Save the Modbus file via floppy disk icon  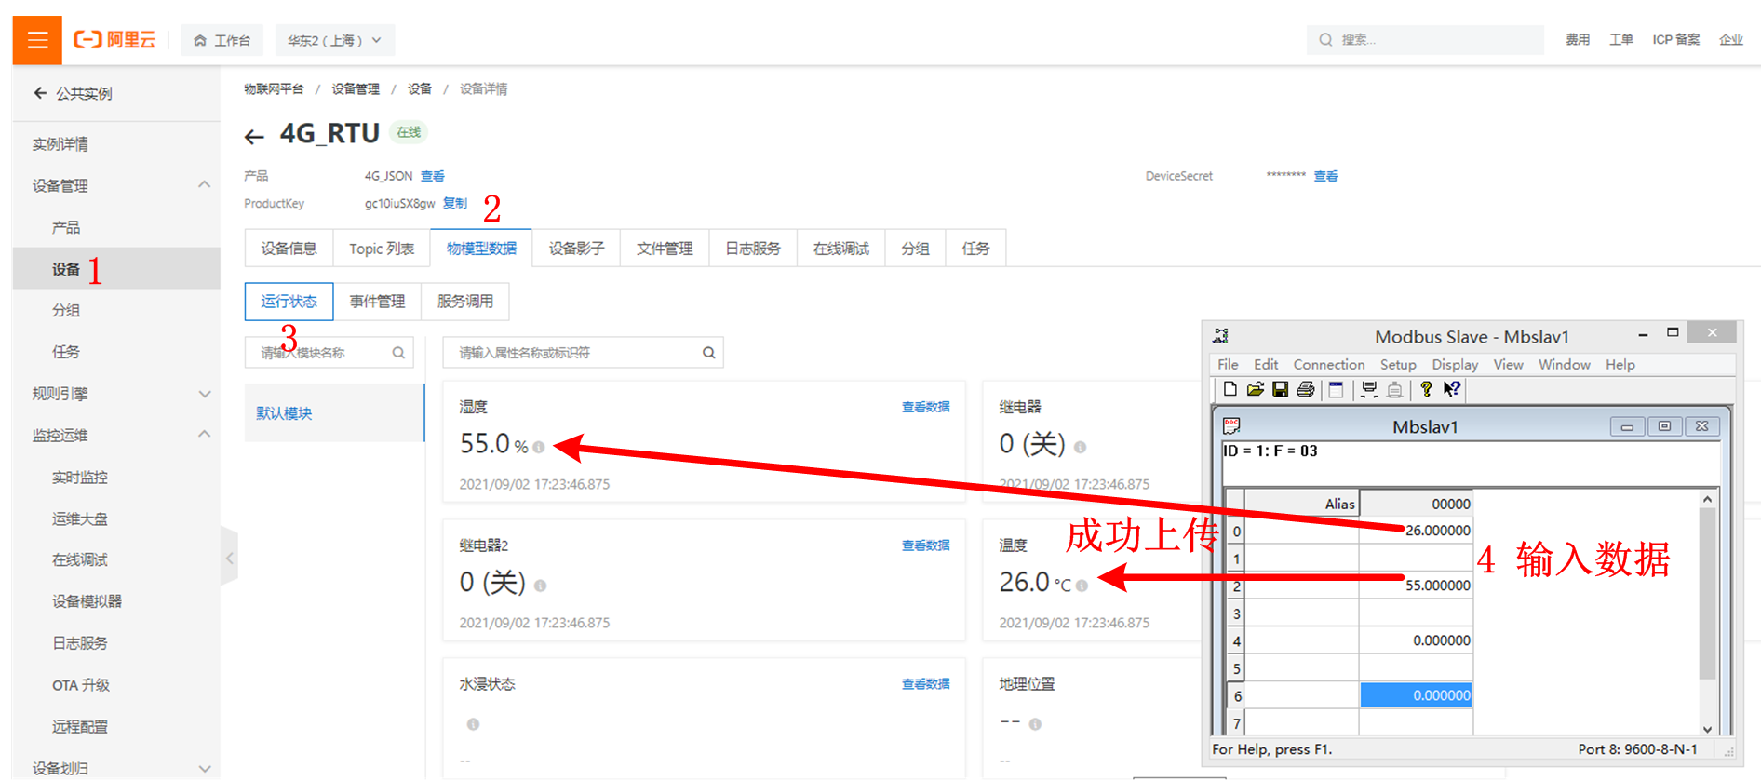1280,389
